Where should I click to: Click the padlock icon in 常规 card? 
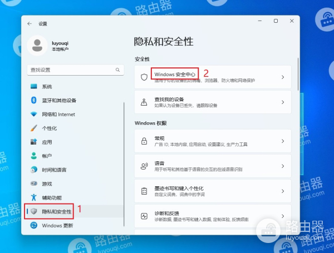tap(144, 141)
